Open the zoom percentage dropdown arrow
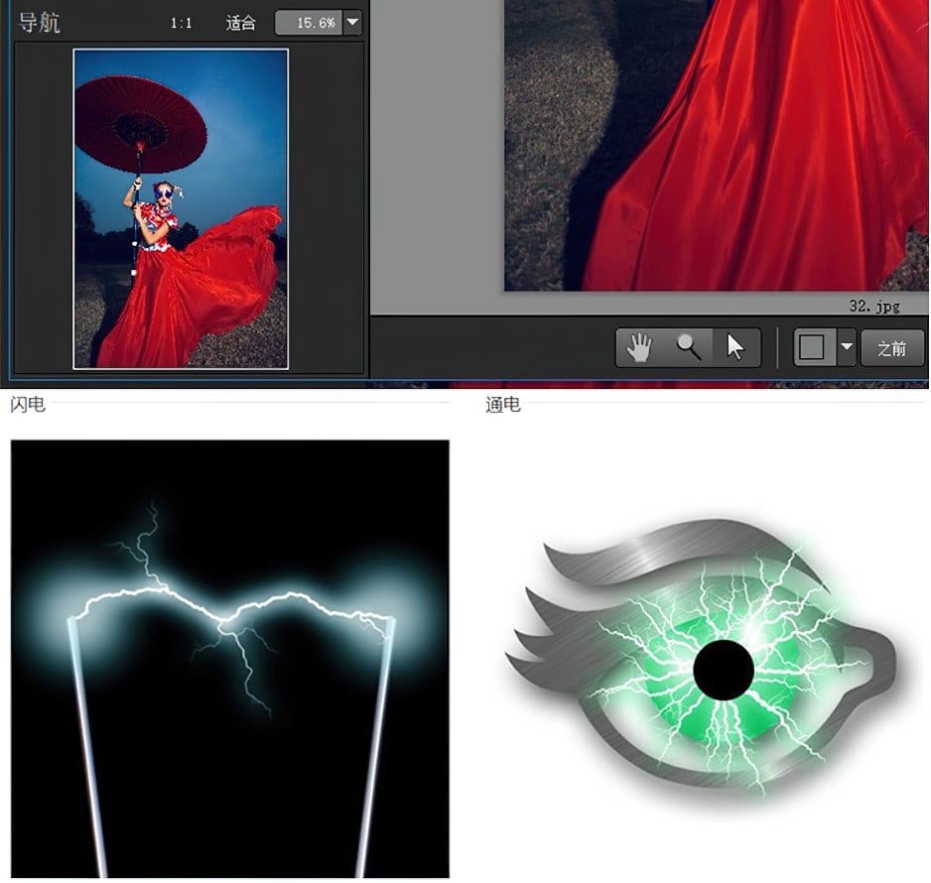This screenshot has height=883, width=931. coord(352,23)
